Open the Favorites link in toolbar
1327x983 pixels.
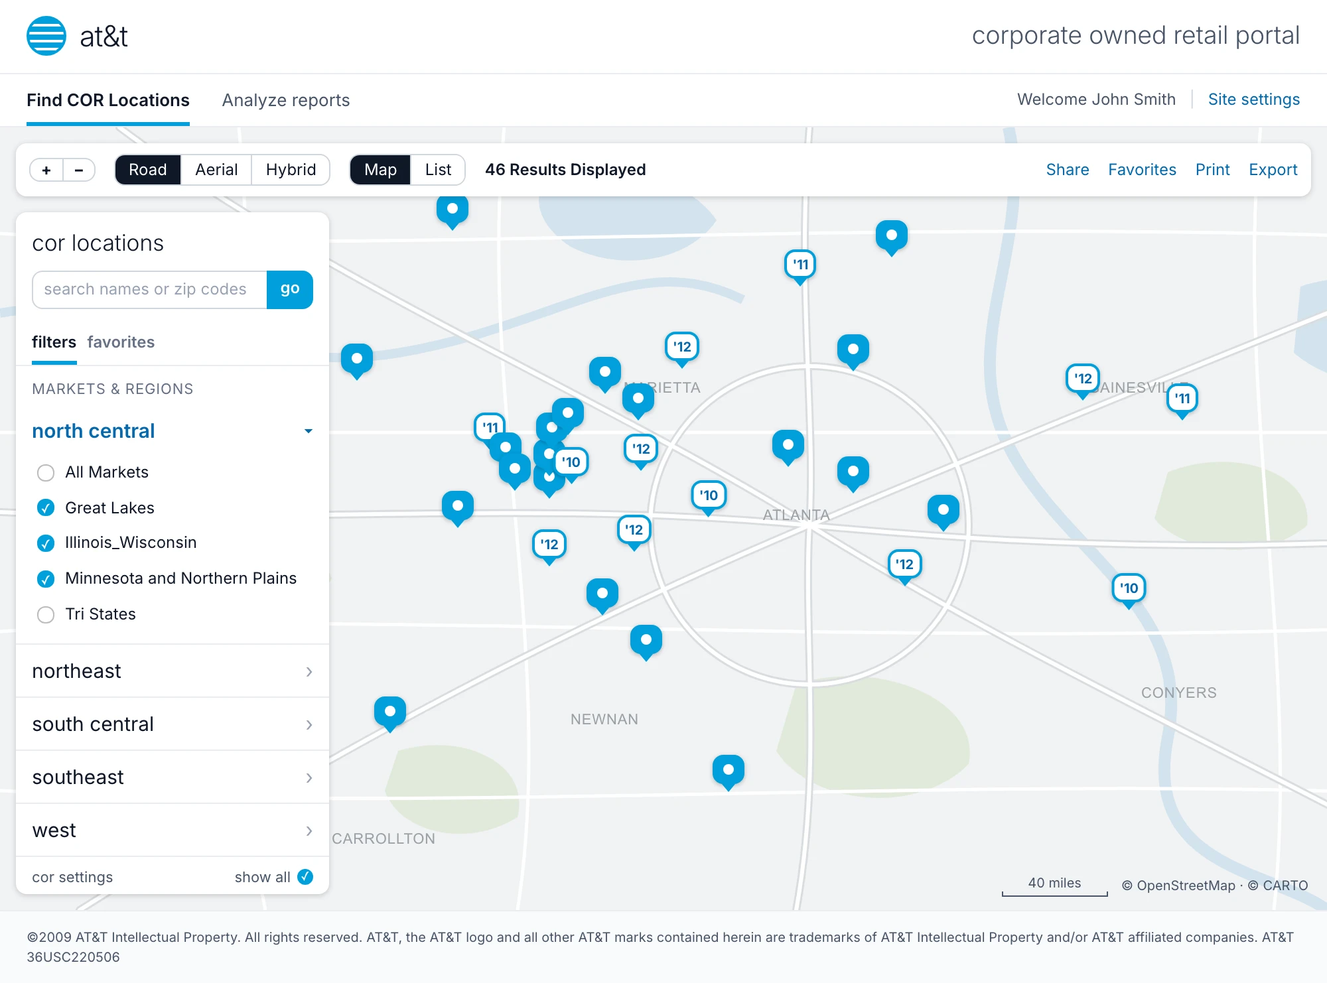tap(1142, 170)
